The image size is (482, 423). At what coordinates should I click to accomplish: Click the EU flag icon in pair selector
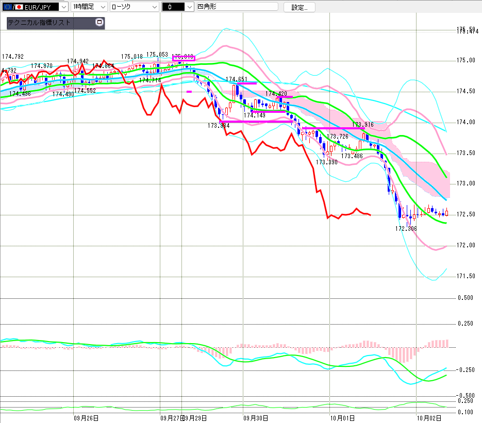point(7,7)
